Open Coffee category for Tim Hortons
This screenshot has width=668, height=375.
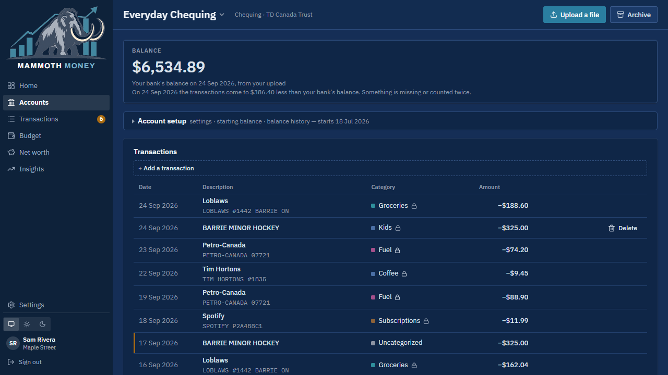[x=385, y=273]
